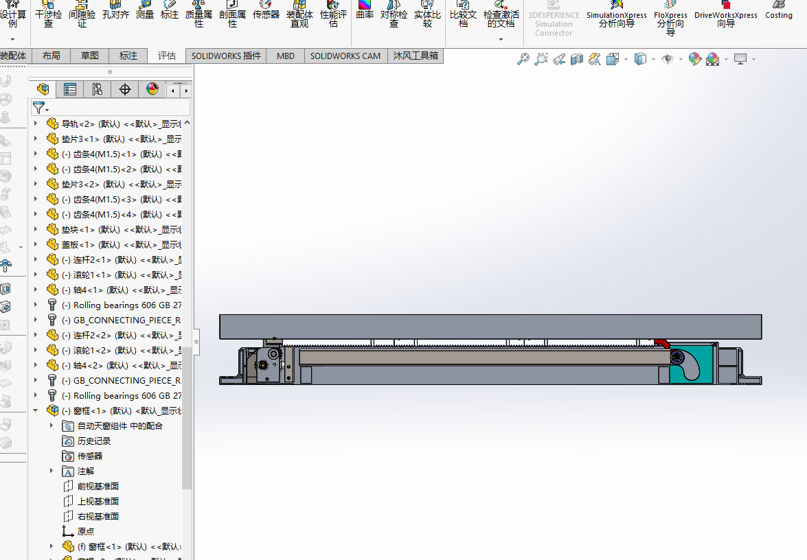This screenshot has width=807, height=560.
Task: Expand the 注解 annotations folder
Action: coord(50,471)
